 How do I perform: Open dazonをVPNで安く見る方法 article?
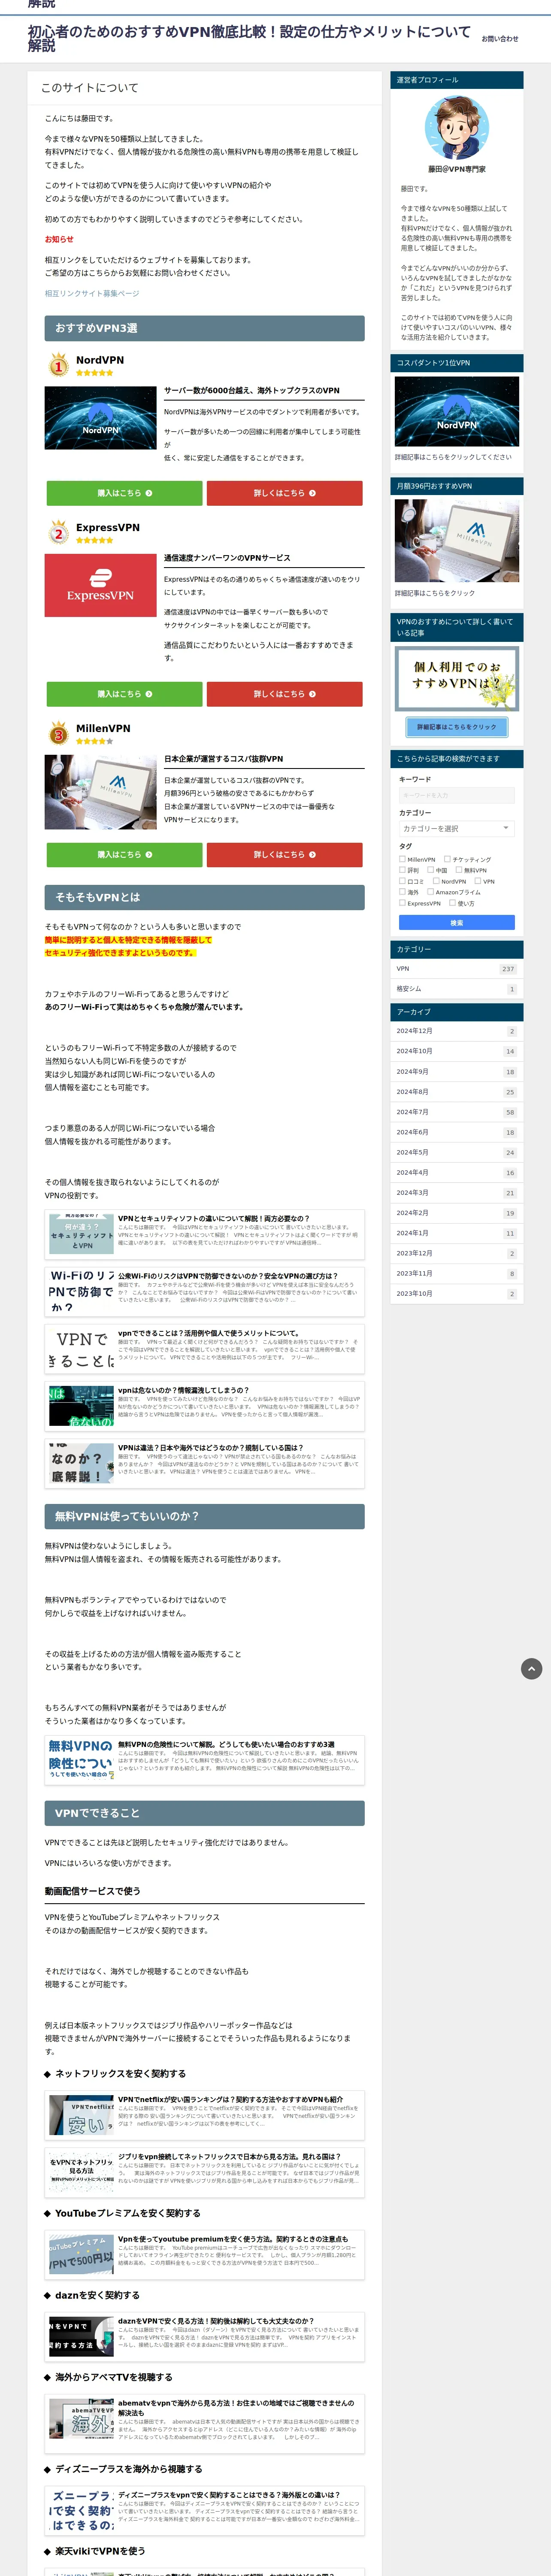(216, 2321)
